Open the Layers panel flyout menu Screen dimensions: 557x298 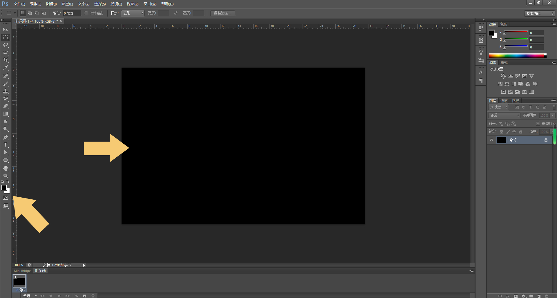tap(554, 101)
